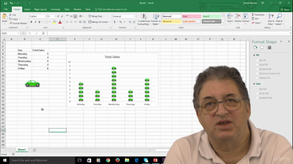Toggle bold formatting
The width and height of the screenshot is (293, 164).
(x=31, y=22)
